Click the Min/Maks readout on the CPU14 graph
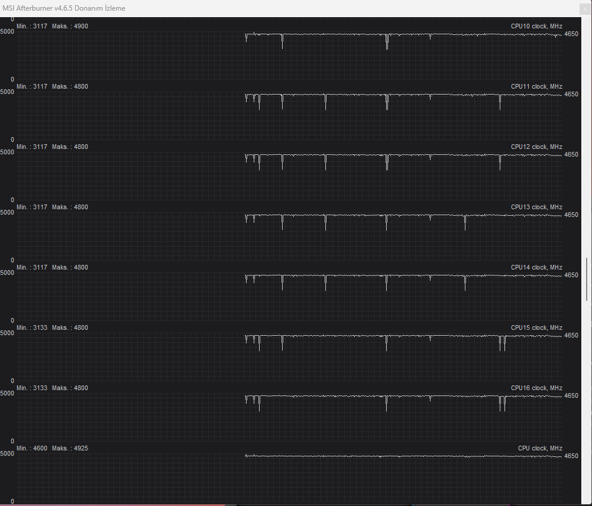This screenshot has width=592, height=506. click(52, 268)
